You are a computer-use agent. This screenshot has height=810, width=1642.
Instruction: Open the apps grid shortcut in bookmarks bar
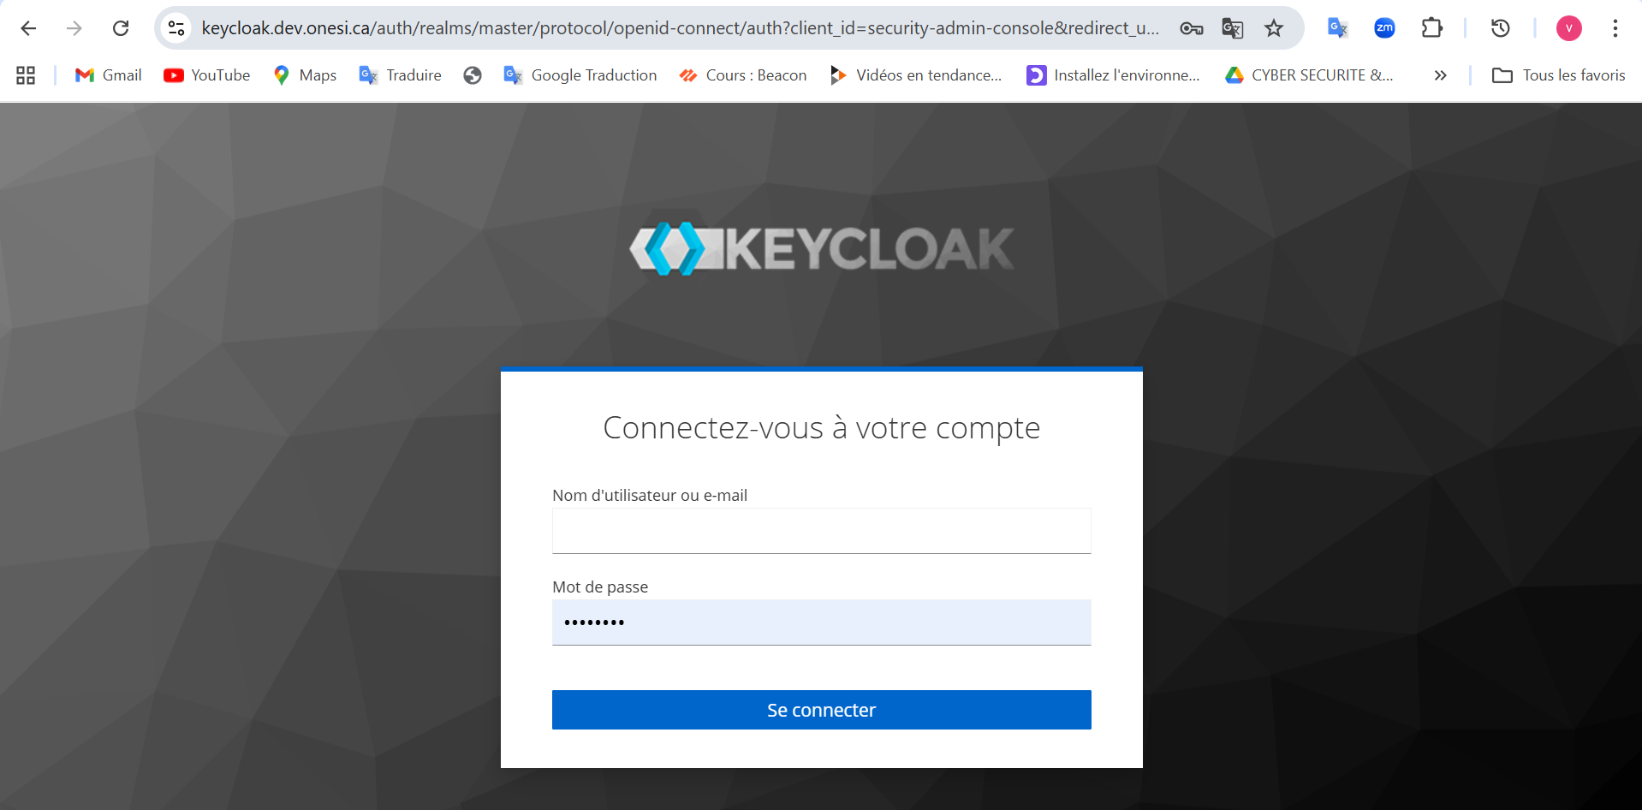click(x=26, y=75)
